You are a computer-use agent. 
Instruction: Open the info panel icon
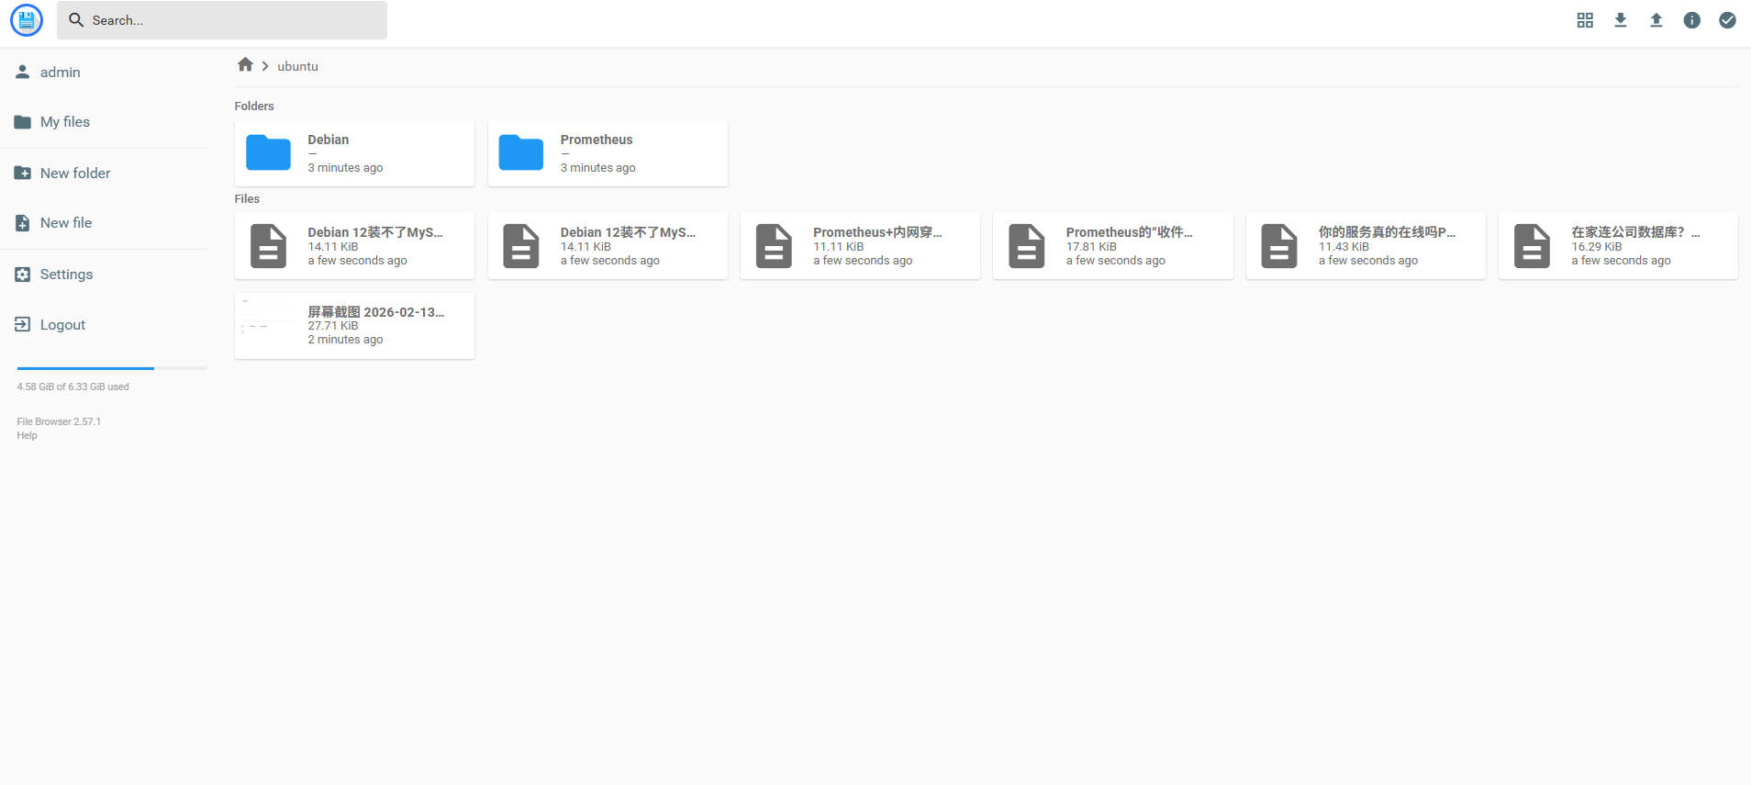pos(1692,20)
